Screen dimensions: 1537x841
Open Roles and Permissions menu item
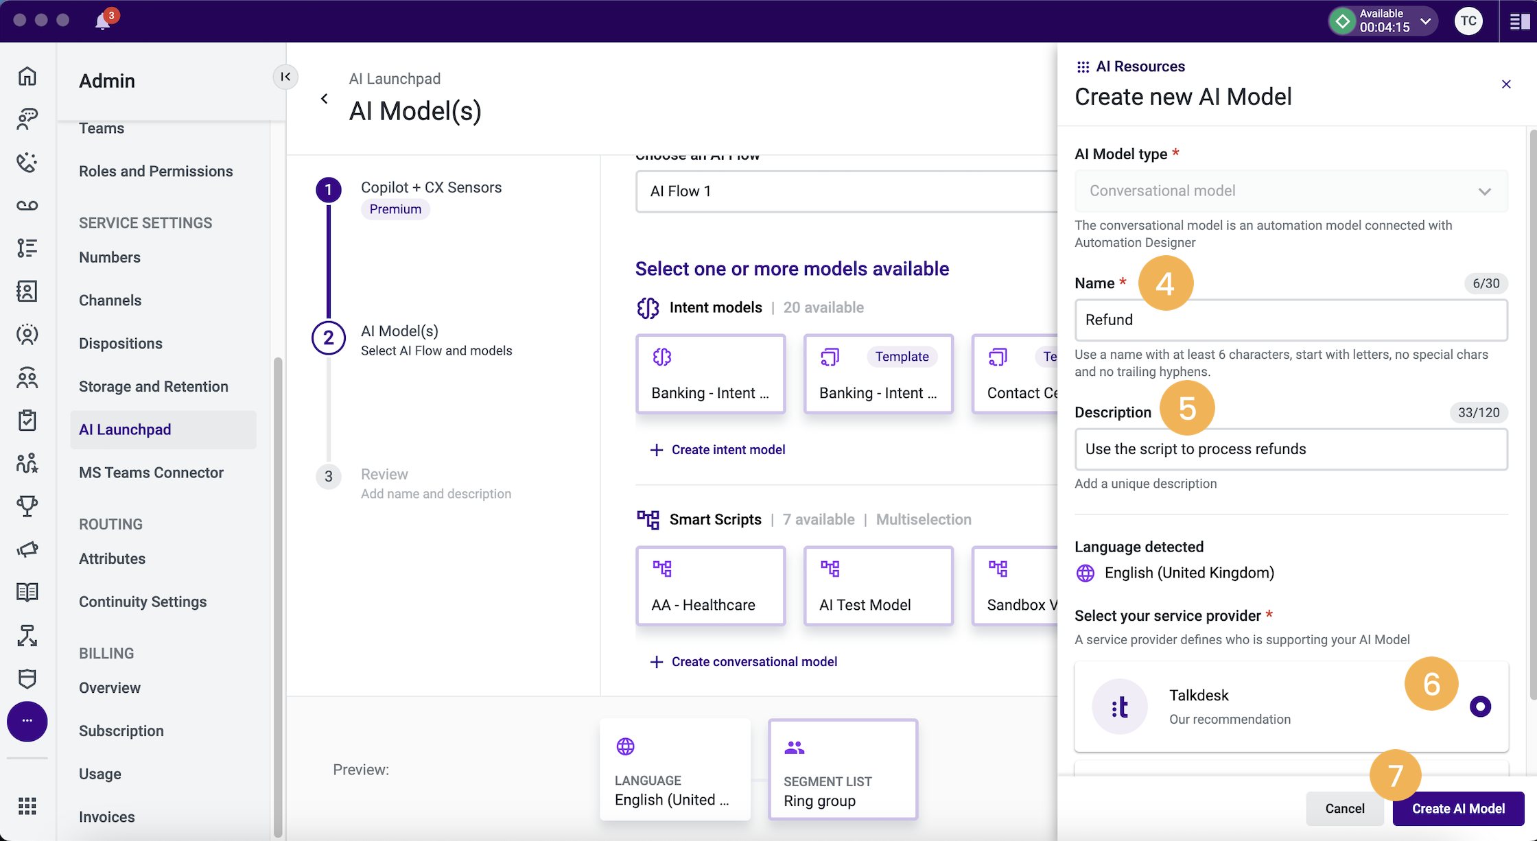156,171
